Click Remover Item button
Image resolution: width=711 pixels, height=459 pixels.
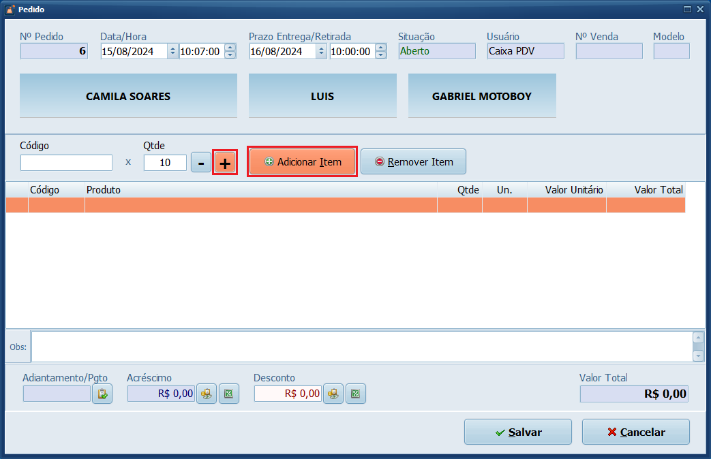tap(413, 162)
